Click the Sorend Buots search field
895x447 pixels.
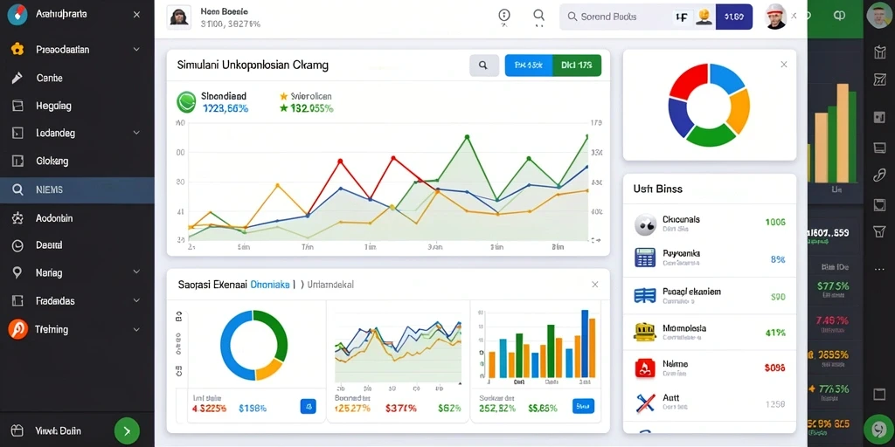click(615, 17)
